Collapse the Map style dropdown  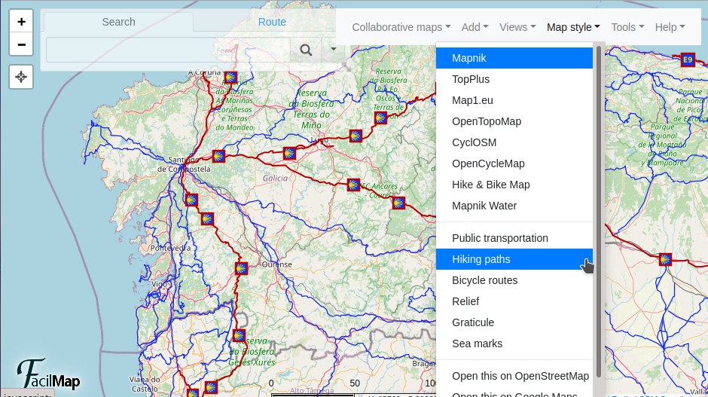[573, 27]
